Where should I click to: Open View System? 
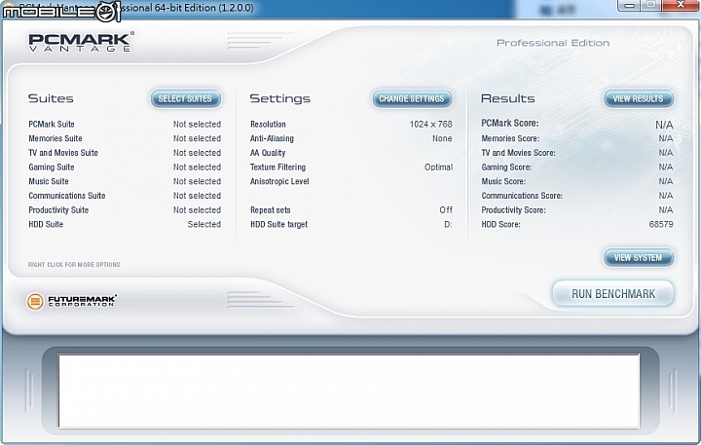(x=638, y=258)
